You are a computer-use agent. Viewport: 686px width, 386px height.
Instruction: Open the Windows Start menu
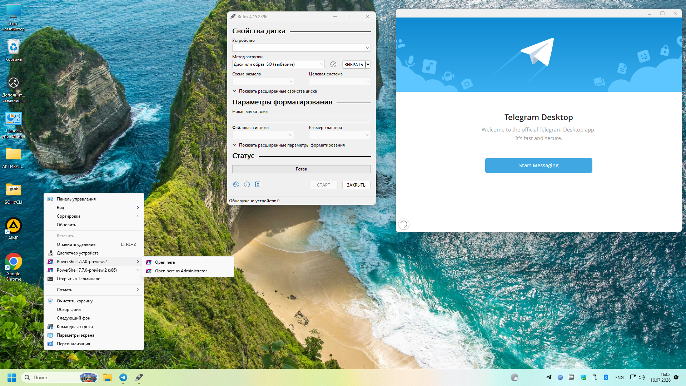point(11,377)
